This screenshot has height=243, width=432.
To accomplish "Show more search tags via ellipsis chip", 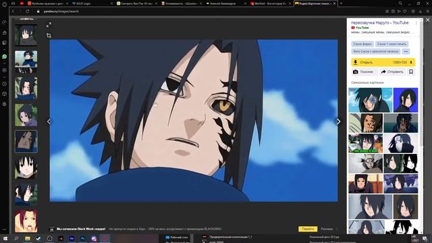I will pyautogui.click(x=406, y=51).
